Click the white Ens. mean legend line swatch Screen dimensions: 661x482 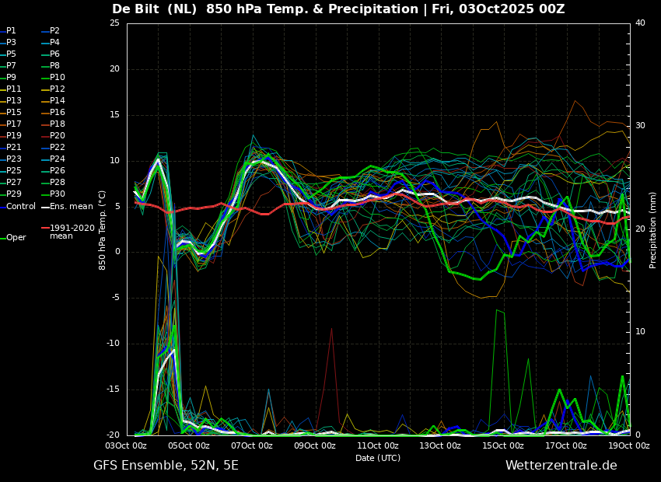[44, 208]
